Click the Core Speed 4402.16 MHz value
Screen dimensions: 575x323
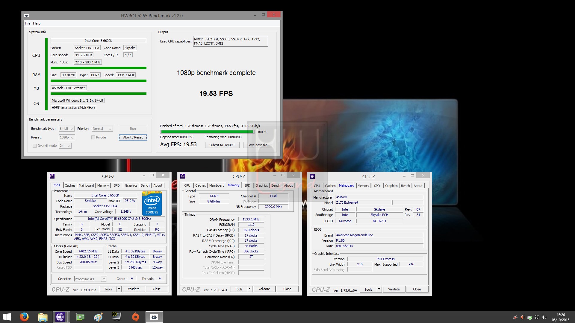pyautogui.click(x=88, y=252)
